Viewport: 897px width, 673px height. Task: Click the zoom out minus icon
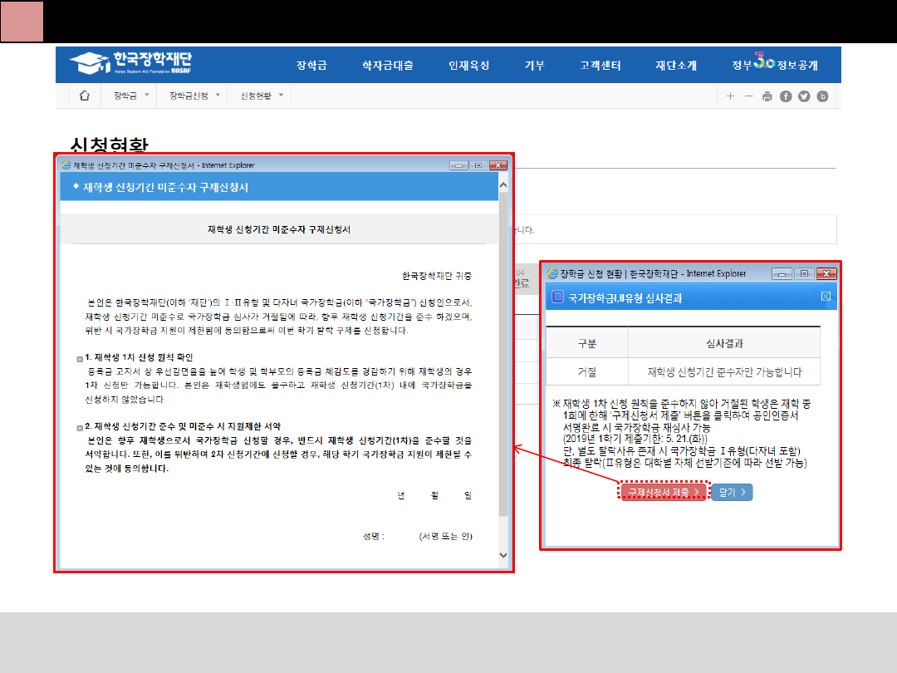(748, 96)
